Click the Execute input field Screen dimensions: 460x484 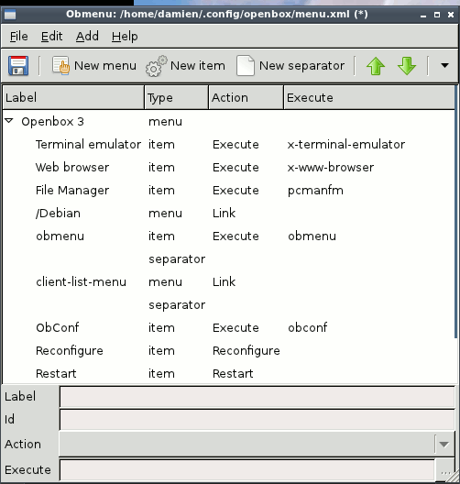[x=247, y=470]
